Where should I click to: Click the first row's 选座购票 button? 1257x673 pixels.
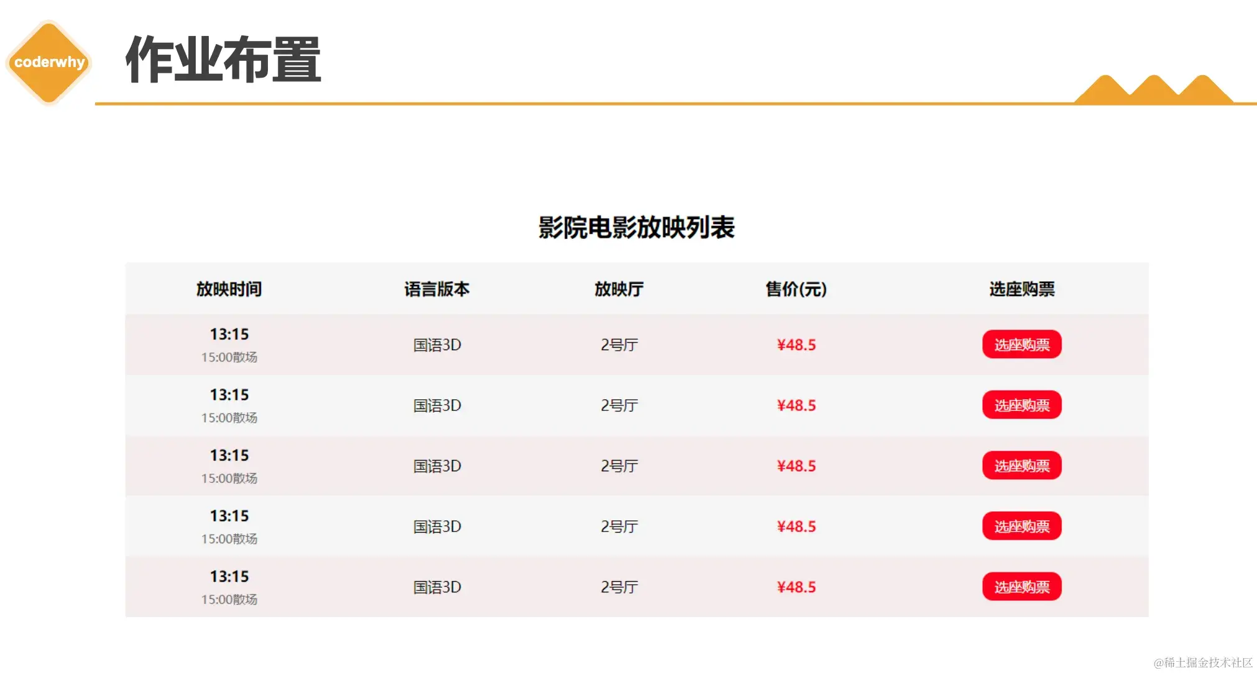coord(1021,345)
